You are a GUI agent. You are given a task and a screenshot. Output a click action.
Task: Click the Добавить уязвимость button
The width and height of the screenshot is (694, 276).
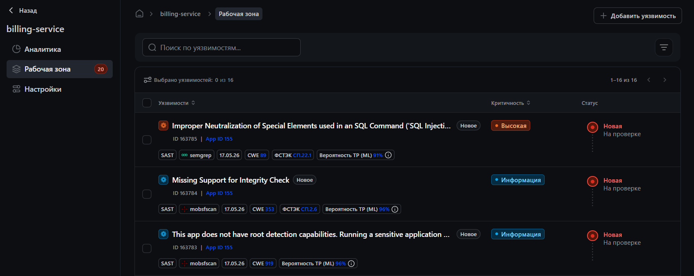pyautogui.click(x=638, y=16)
